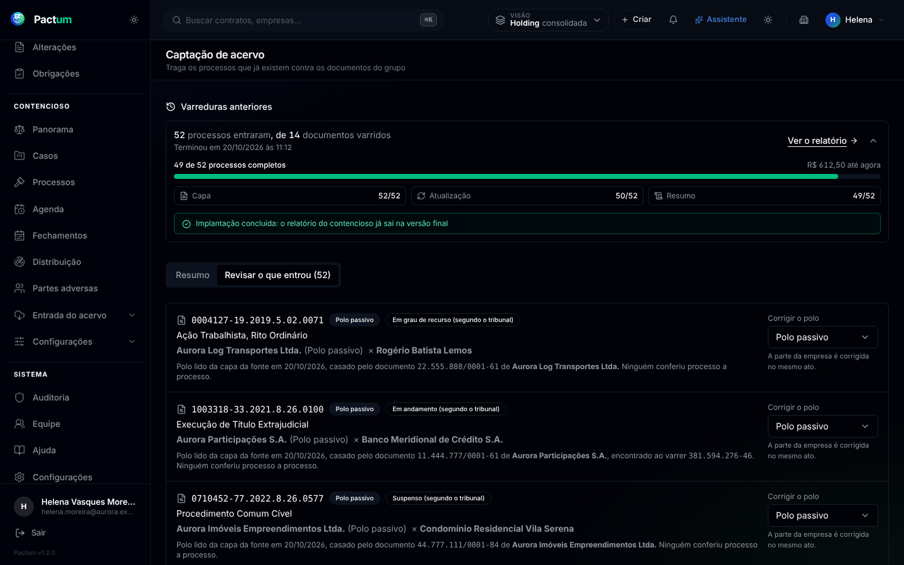Open Helena user menu

point(855,20)
